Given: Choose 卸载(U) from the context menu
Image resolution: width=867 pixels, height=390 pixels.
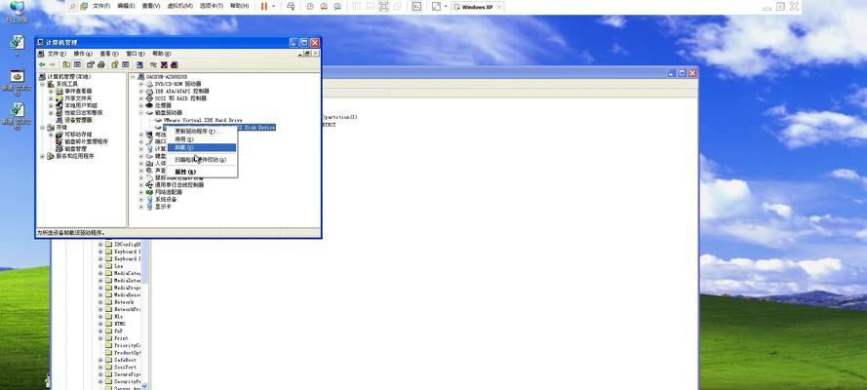Looking at the screenshot, I should coord(202,147).
